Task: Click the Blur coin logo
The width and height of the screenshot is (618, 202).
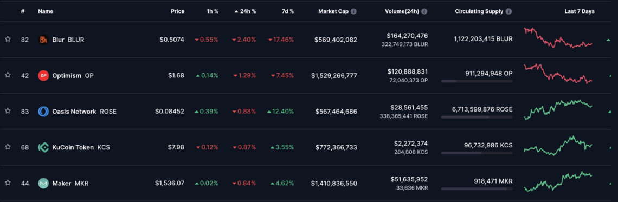Action: click(x=43, y=40)
